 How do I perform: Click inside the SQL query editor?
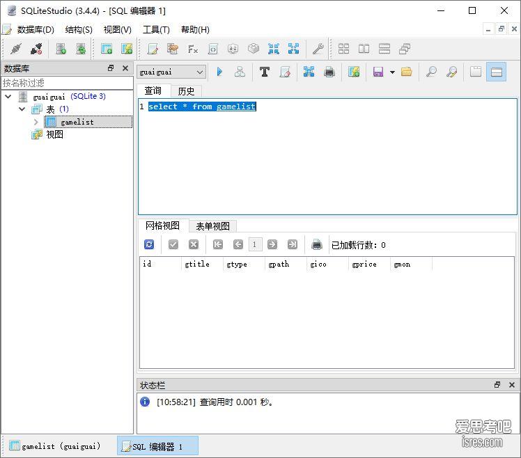click(327, 157)
